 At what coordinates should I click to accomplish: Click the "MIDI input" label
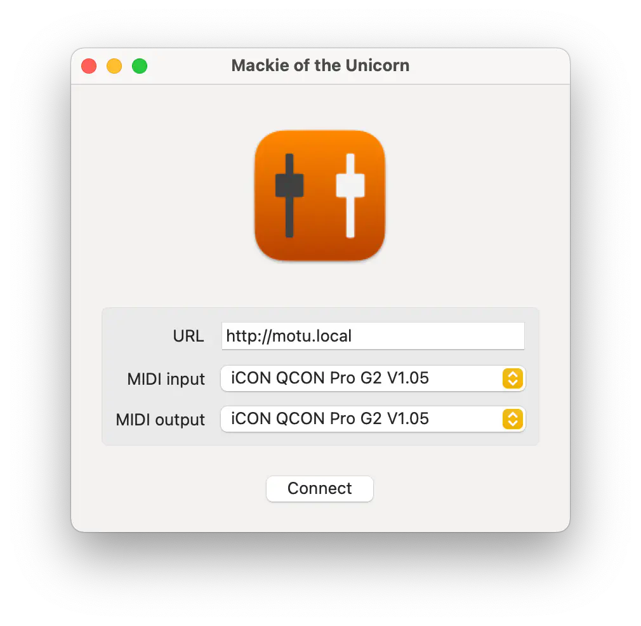coord(166,379)
